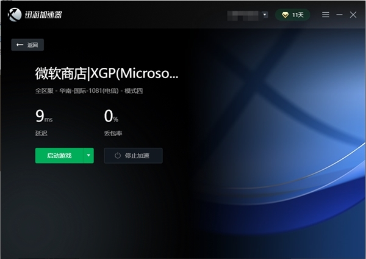Click the 迅游加速器 logo icon
Screen dimensions: 366x259
pyautogui.click(x=15, y=15)
